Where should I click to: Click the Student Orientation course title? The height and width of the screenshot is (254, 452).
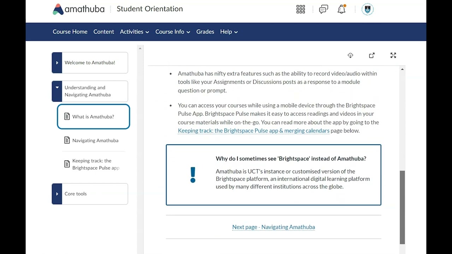(x=150, y=9)
